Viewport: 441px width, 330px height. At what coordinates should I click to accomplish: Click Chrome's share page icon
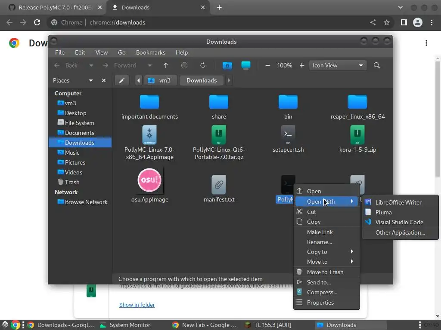(x=373, y=22)
